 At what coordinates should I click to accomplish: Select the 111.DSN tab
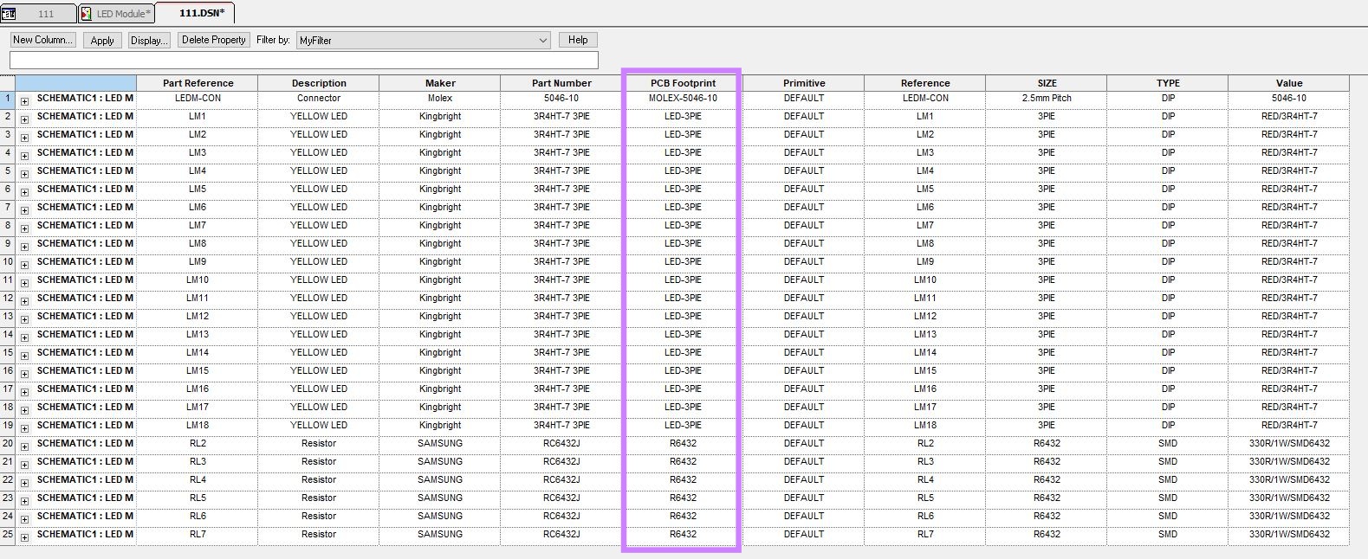tap(195, 13)
